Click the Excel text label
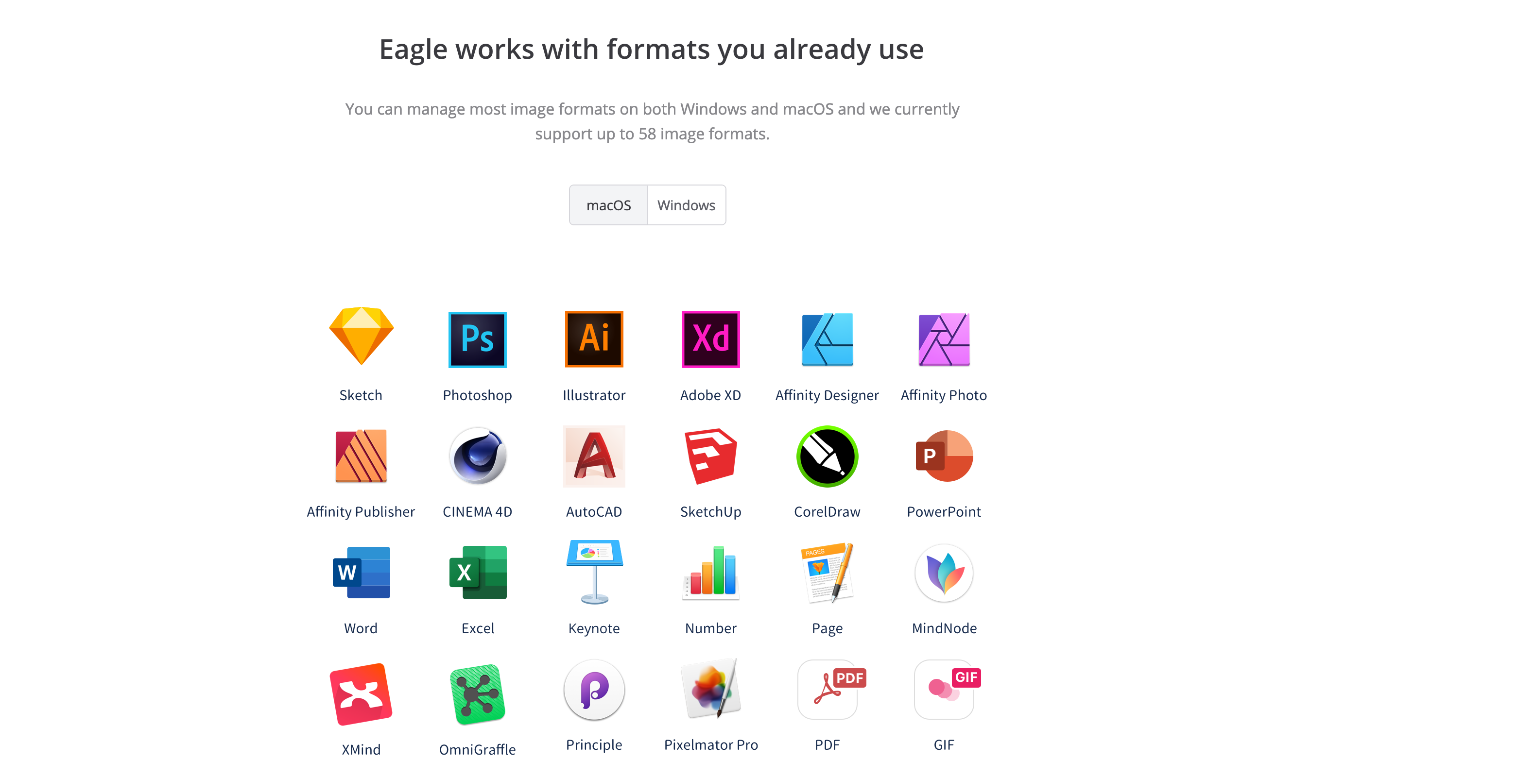 tap(477, 628)
